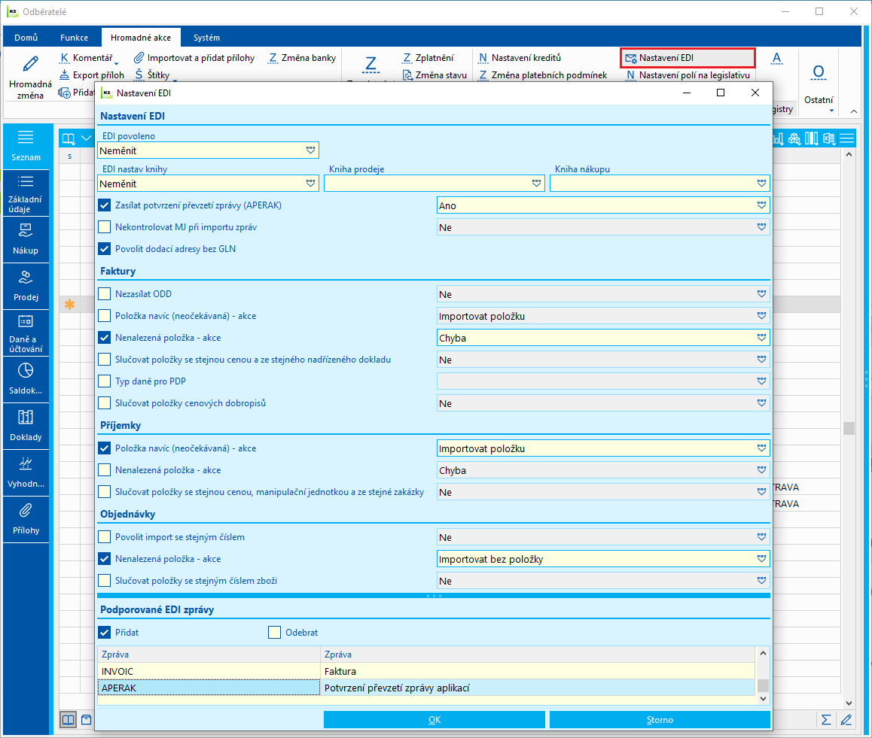Open Základní údaje sidebar section
The height and width of the screenshot is (738, 872).
pos(26,193)
